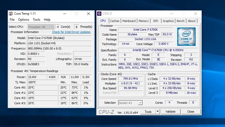225x127 pixels.
Task: Click the Ext. Model value 5E
Action: [158, 59]
